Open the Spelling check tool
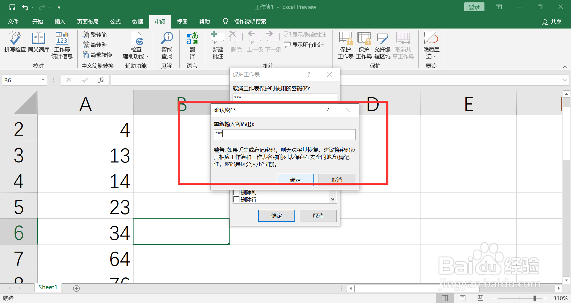The width and height of the screenshot is (571, 303). tap(15, 42)
